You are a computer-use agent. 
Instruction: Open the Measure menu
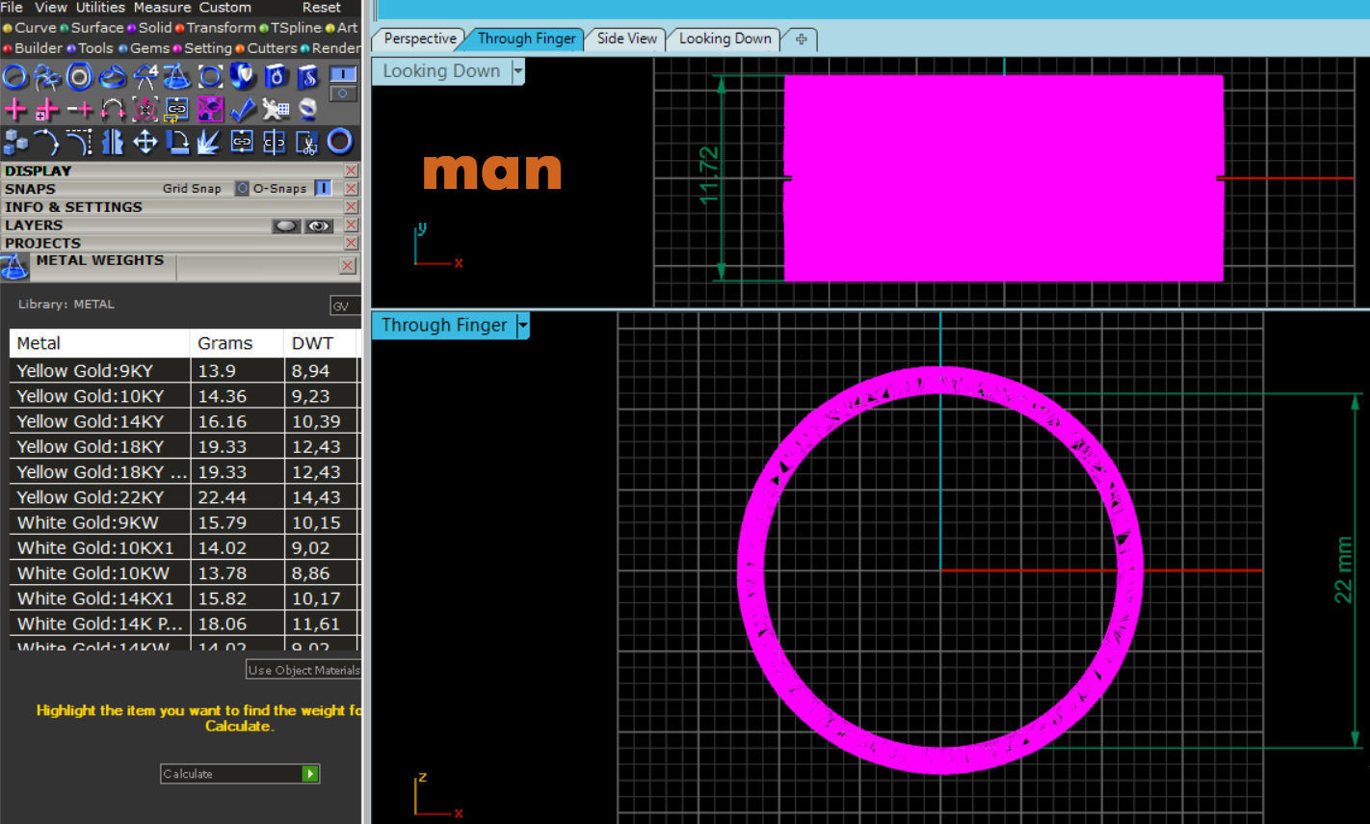[162, 7]
